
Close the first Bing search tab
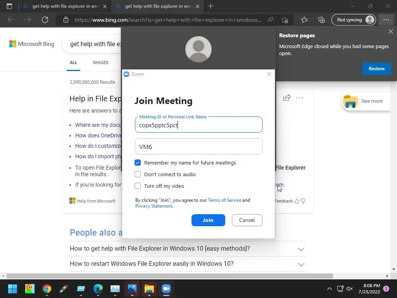105,6
